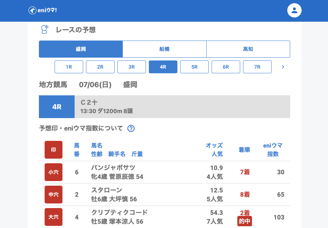The width and height of the screenshot is (328, 228).
Task: Click the 的中 hit badge
Action: [244, 221]
